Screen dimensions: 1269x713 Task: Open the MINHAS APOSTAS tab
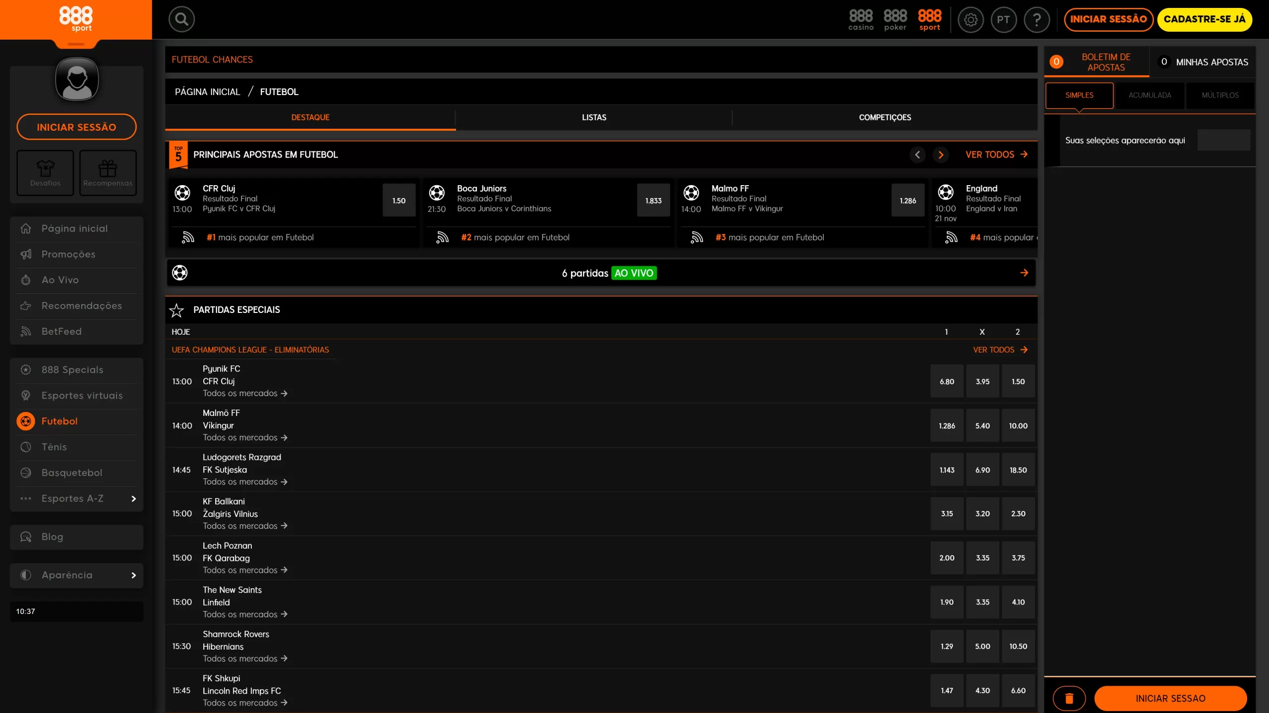(1203, 62)
